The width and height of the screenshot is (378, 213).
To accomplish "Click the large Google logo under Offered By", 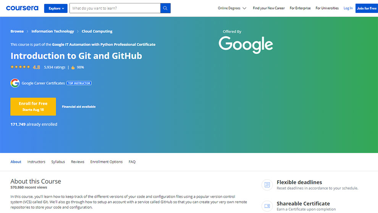I will pyautogui.click(x=246, y=45).
